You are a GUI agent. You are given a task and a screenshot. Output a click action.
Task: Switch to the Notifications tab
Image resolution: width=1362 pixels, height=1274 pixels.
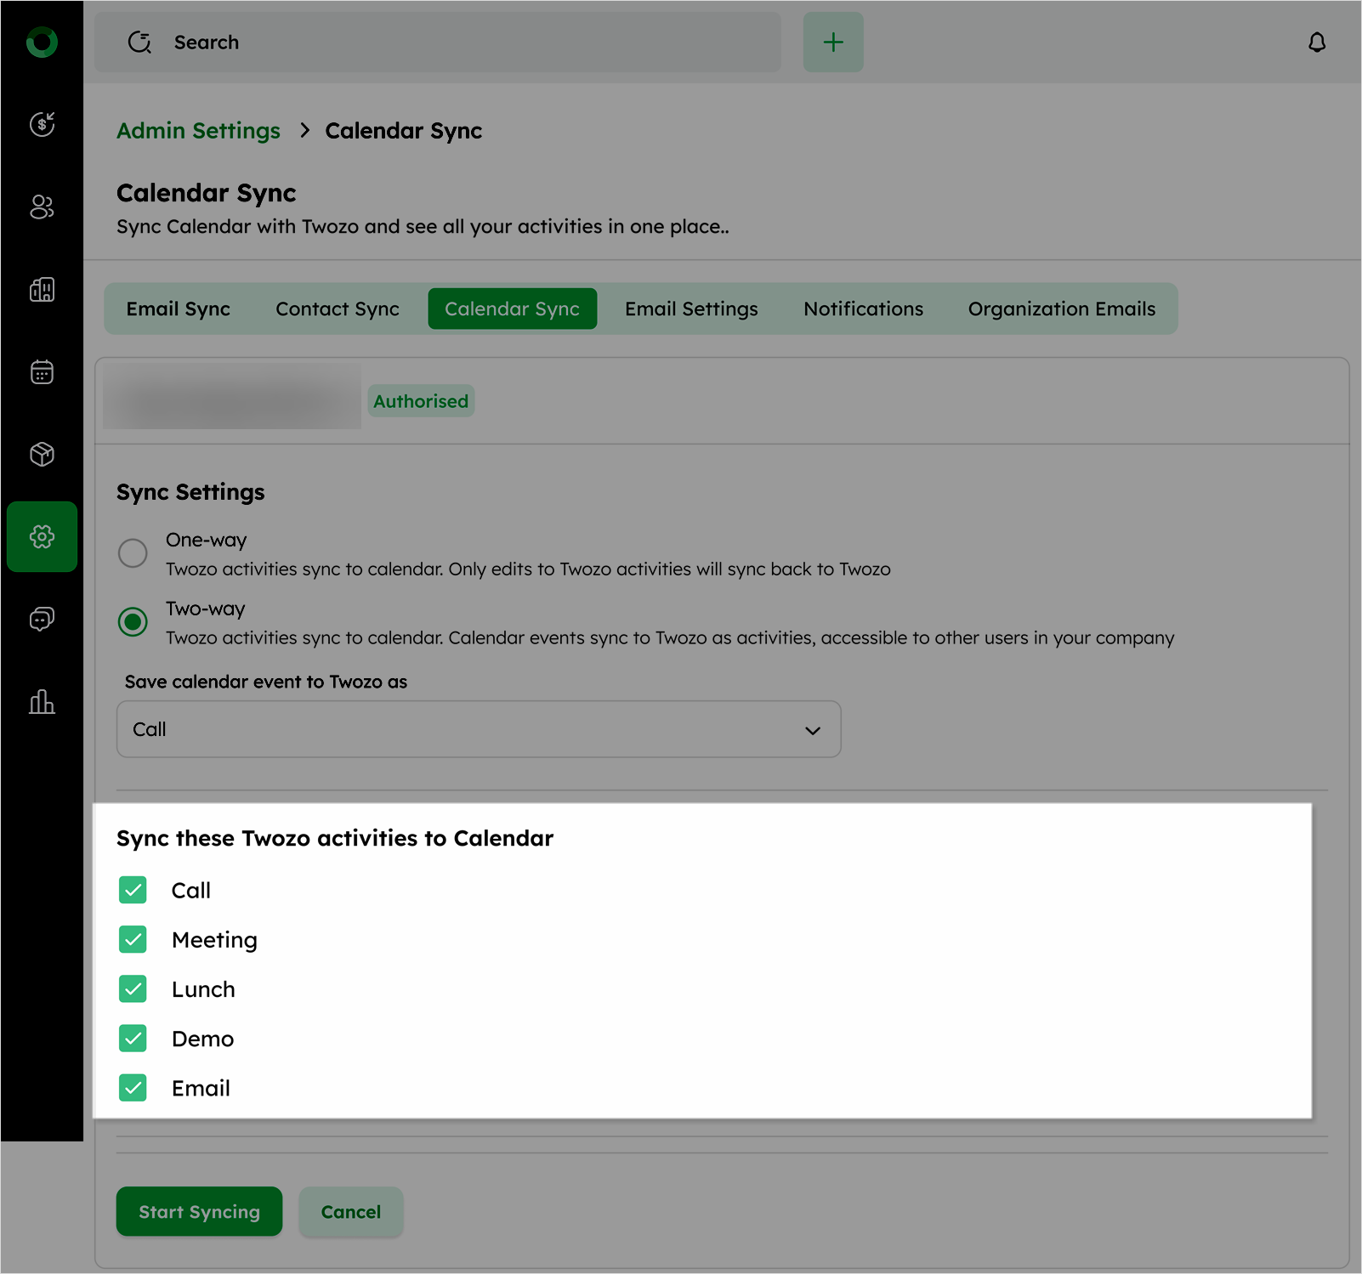[x=863, y=309]
